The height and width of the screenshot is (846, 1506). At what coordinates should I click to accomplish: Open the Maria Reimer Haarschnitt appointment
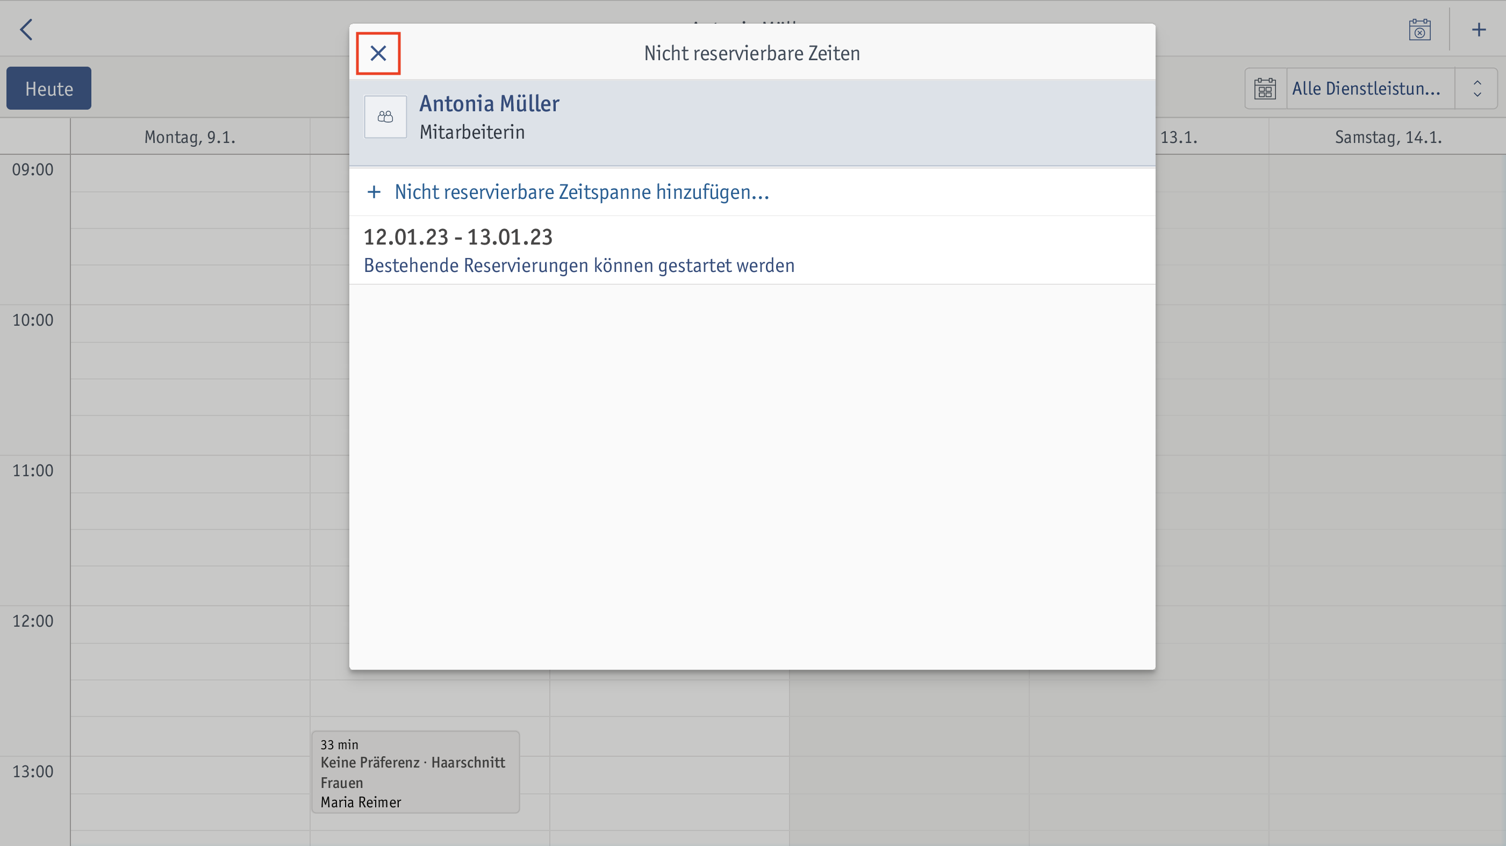[415, 772]
